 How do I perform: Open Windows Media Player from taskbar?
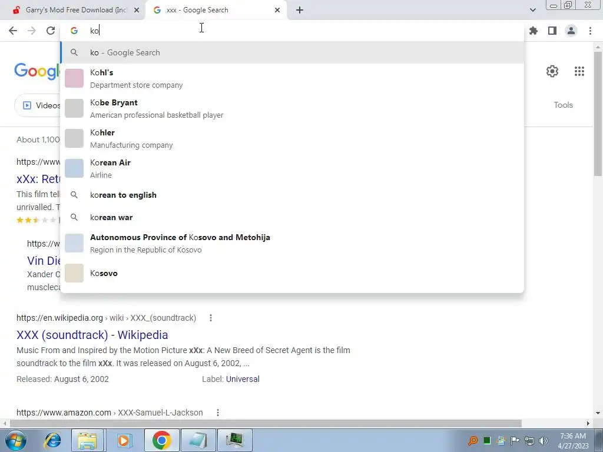pyautogui.click(x=124, y=440)
